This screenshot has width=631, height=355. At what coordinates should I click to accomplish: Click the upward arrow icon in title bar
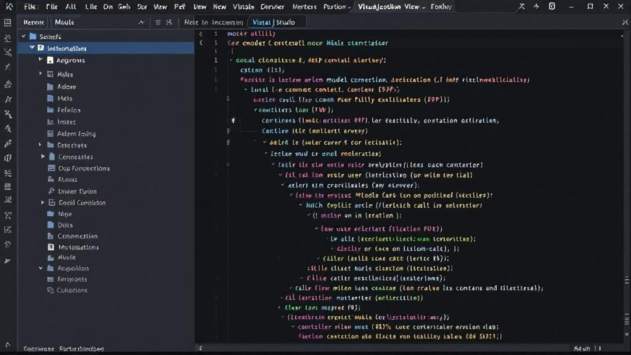tap(537, 6)
